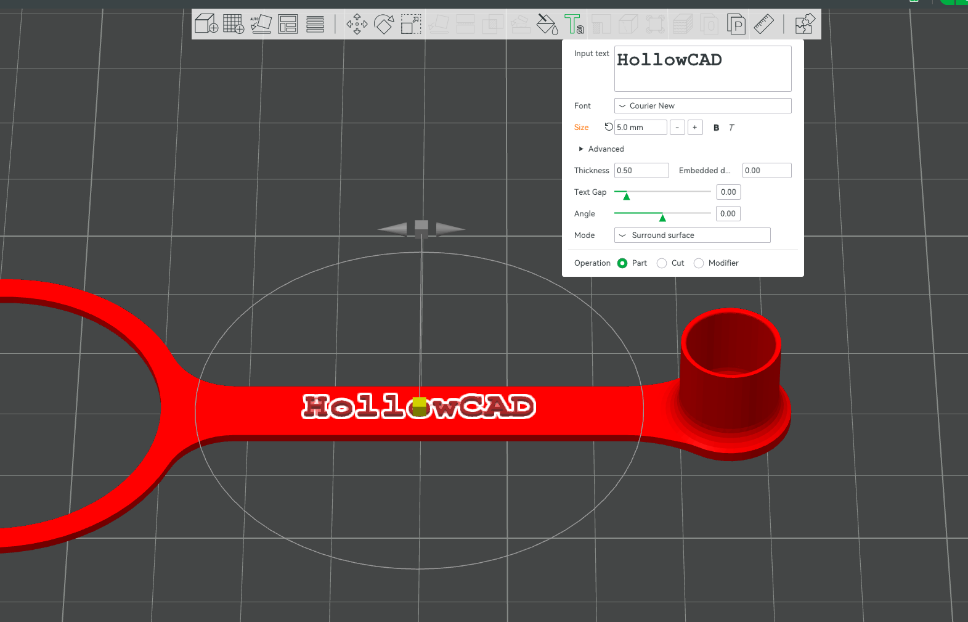Viewport: 968px width, 622px height.
Task: Toggle bold text formatting
Action: point(716,128)
